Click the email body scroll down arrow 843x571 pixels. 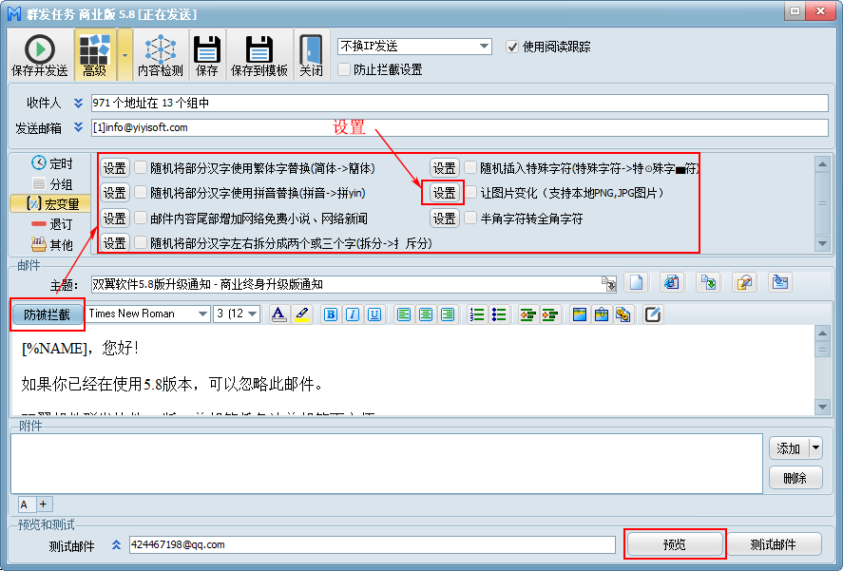[822, 407]
